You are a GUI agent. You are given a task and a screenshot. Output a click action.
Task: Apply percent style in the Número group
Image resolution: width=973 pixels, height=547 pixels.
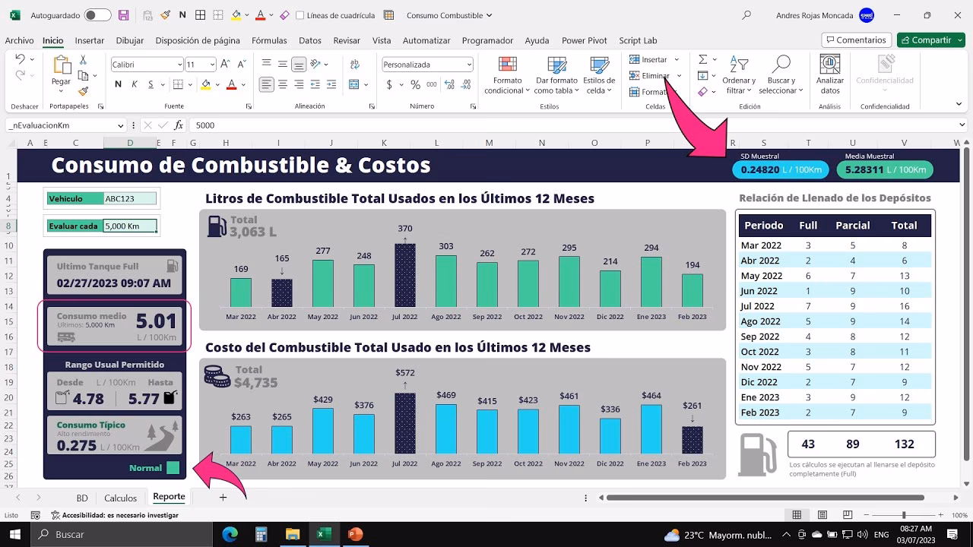click(417, 85)
